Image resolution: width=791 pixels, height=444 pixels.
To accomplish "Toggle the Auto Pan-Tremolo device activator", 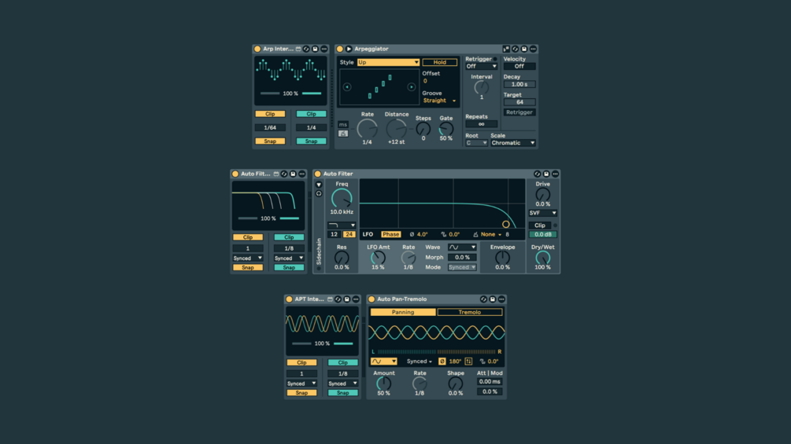I will tap(371, 299).
